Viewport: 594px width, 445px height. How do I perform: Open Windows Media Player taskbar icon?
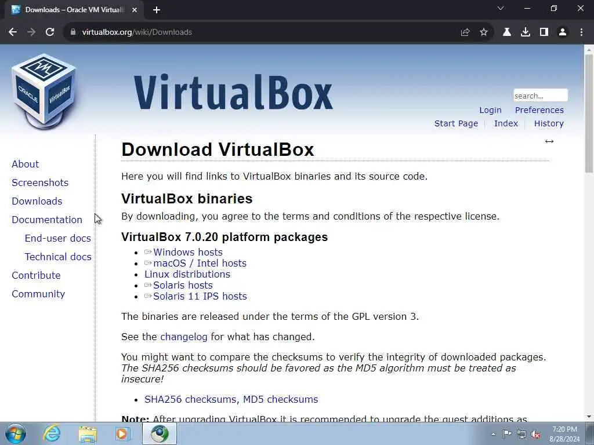point(122,433)
